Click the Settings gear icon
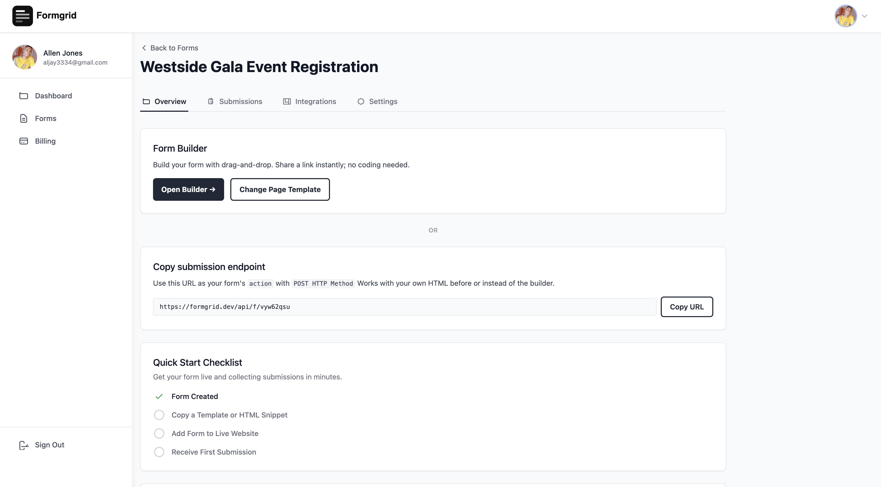881x487 pixels. (361, 101)
